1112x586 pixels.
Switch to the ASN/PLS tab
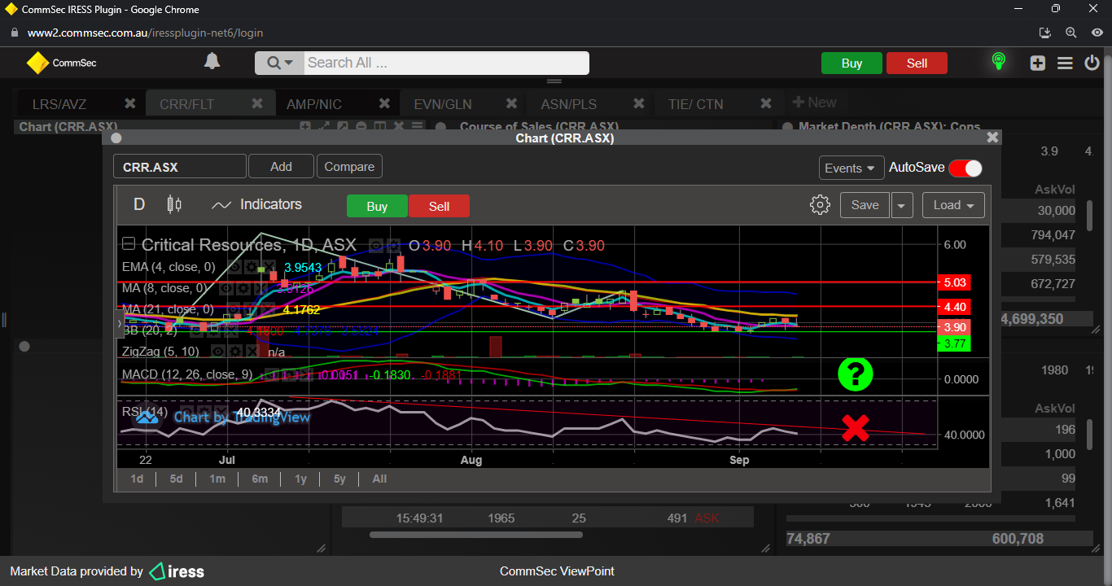pyautogui.click(x=568, y=104)
